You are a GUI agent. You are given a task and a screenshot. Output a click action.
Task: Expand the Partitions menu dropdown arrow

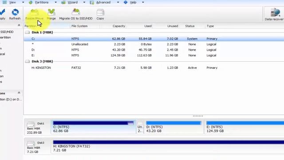[55, 2]
